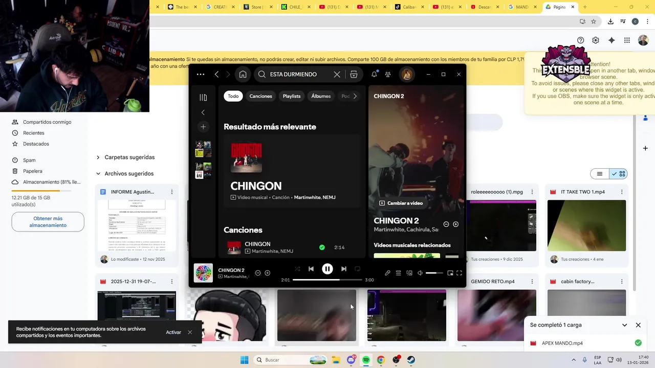Open Drive help icon

(580, 40)
